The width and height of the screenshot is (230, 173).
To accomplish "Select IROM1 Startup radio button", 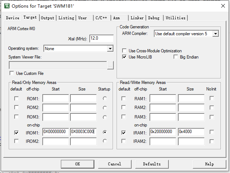I will [105, 132].
